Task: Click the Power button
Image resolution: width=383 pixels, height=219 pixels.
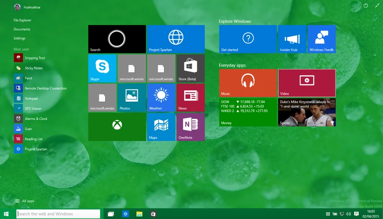Action: 366,5
